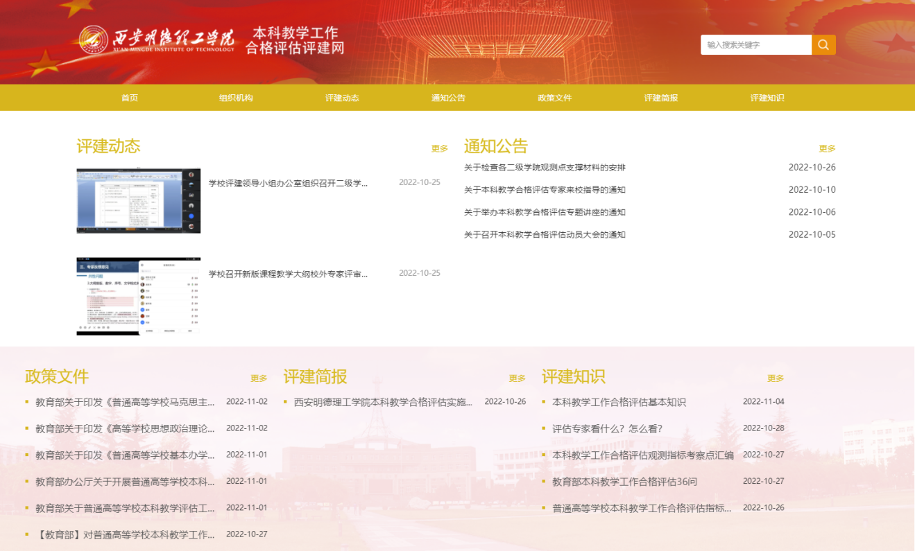The image size is (915, 551).
Task: Open article 评估专家看什么？怎么看？
Action: [607, 428]
